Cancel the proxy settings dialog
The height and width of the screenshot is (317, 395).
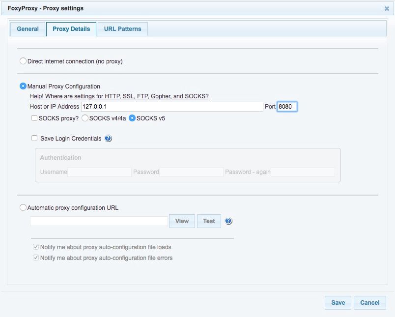(x=370, y=303)
